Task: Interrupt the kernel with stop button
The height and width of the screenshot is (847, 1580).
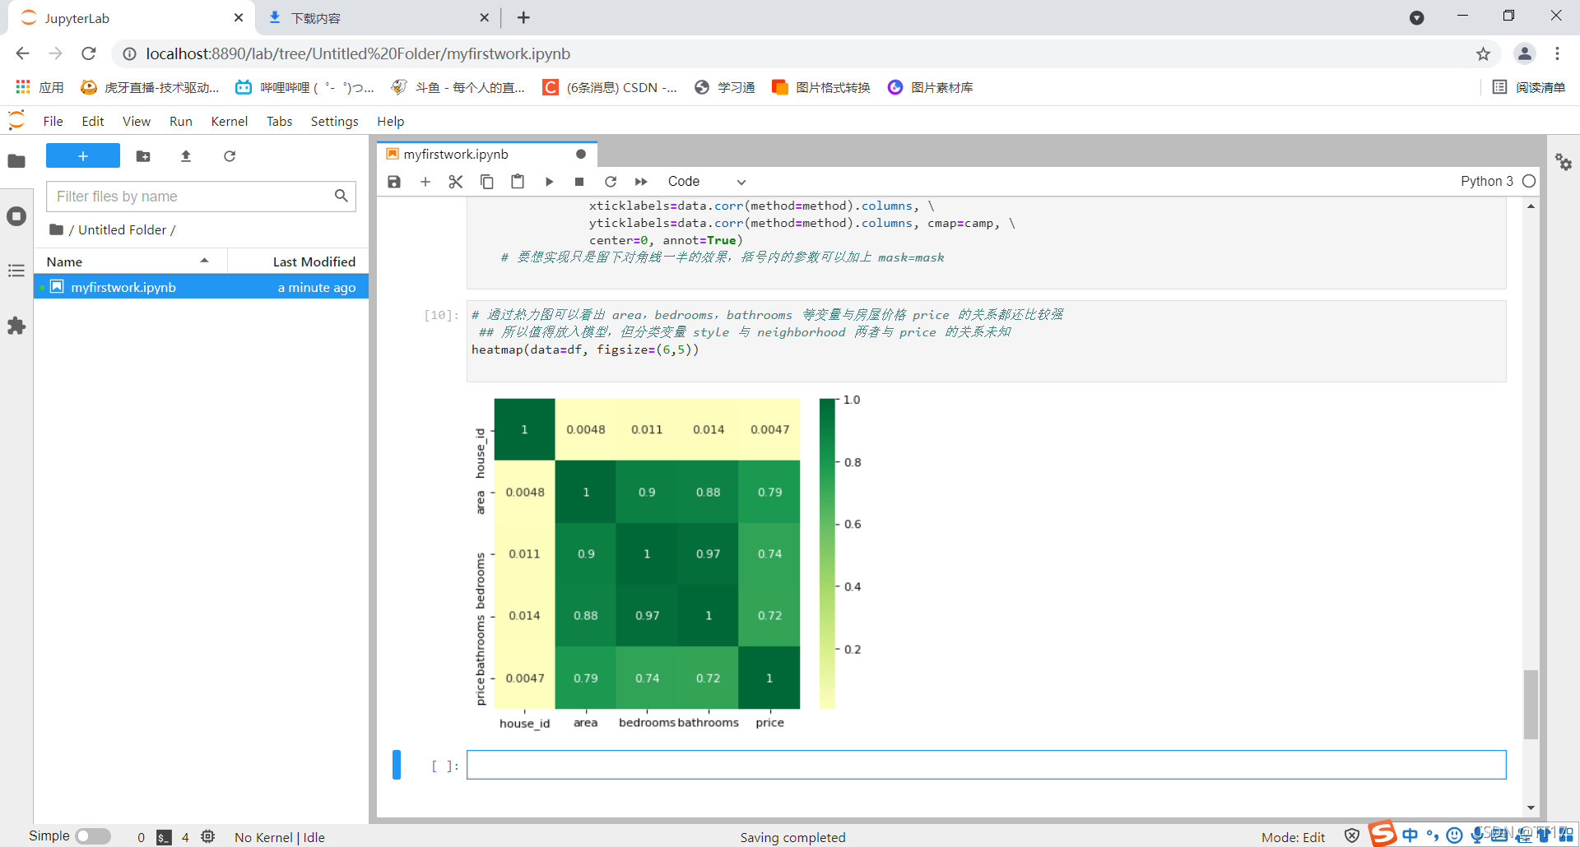Action: tap(579, 182)
